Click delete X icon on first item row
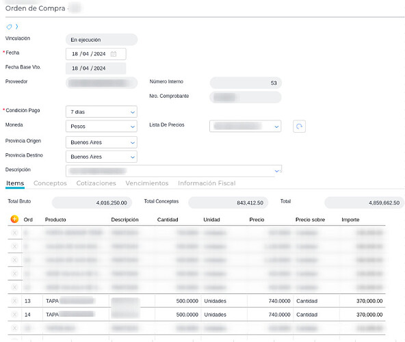The height and width of the screenshot is (342, 405). coord(14,233)
